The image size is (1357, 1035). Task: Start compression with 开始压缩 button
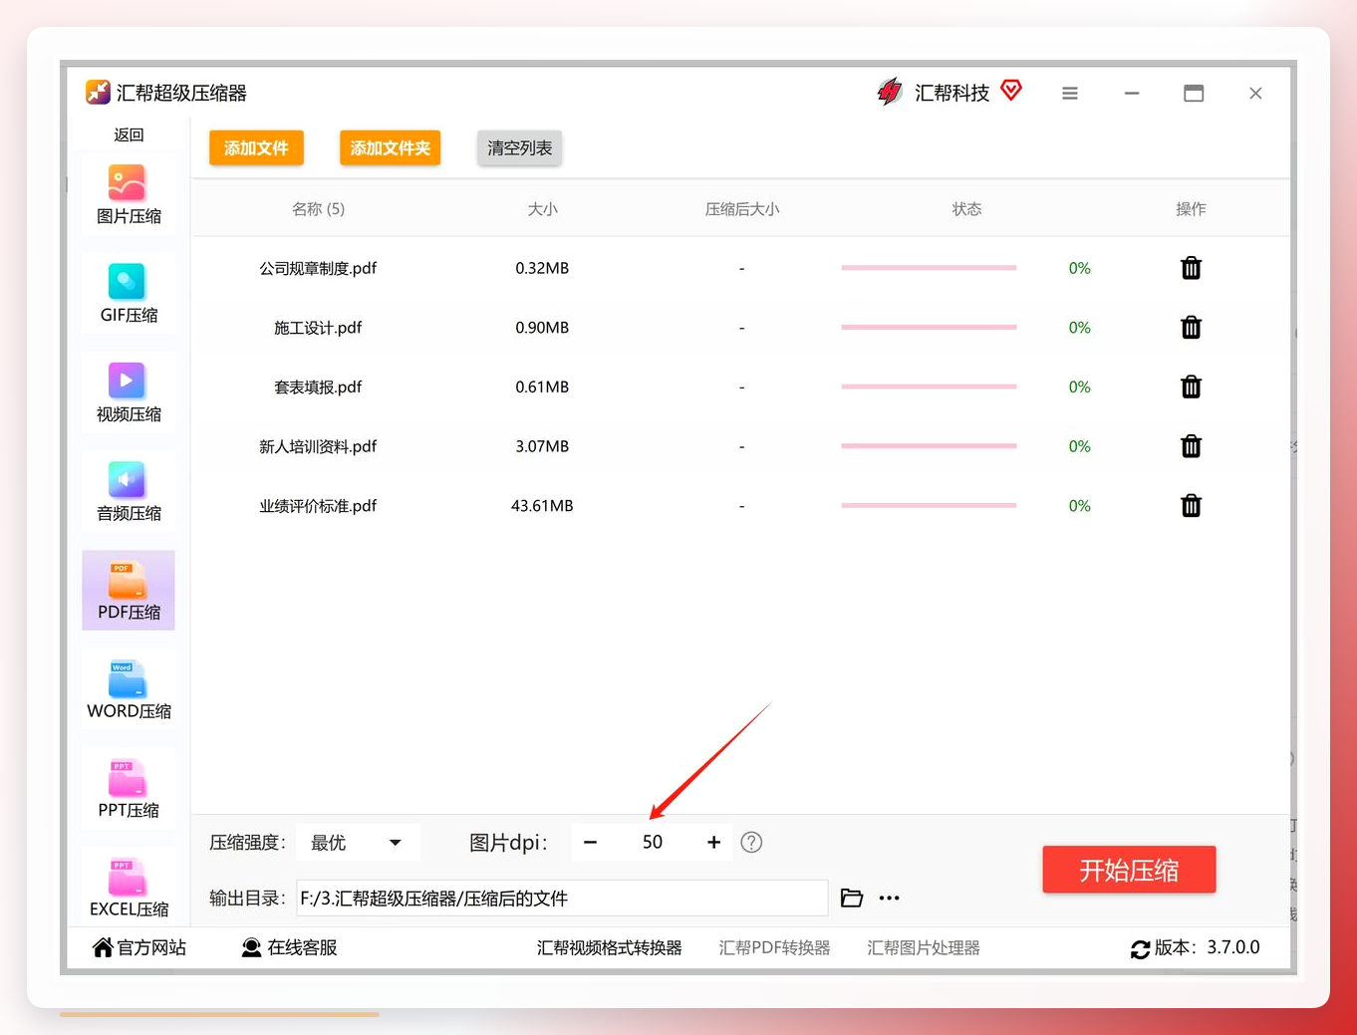click(x=1129, y=870)
